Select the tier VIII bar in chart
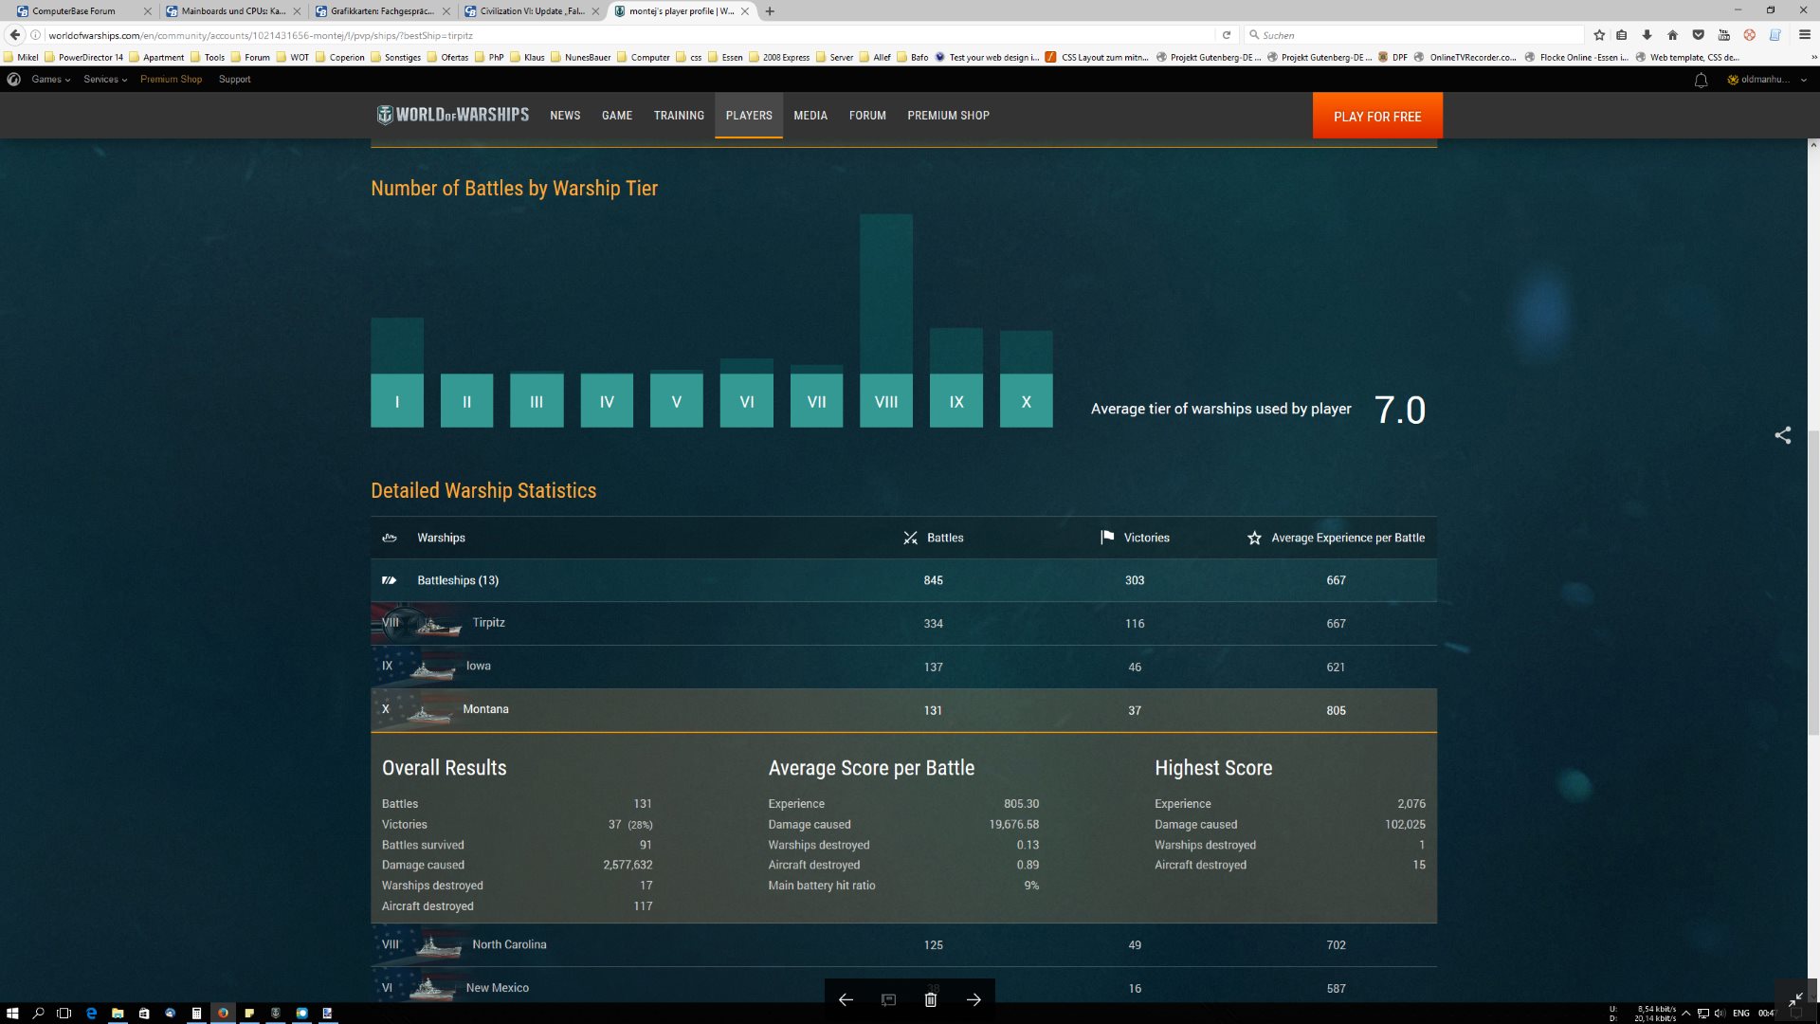The width and height of the screenshot is (1820, 1024). coord(886,320)
